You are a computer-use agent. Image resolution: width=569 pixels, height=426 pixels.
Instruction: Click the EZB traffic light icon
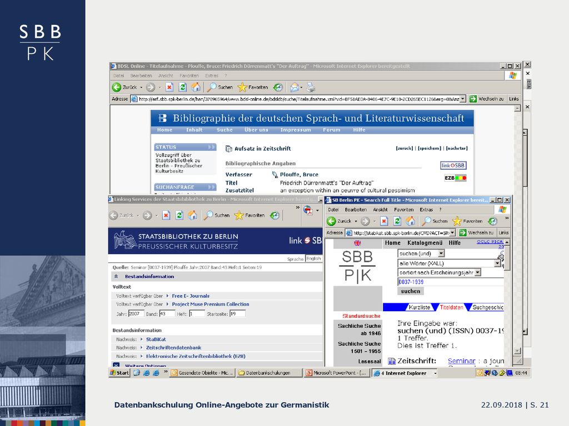(x=456, y=178)
